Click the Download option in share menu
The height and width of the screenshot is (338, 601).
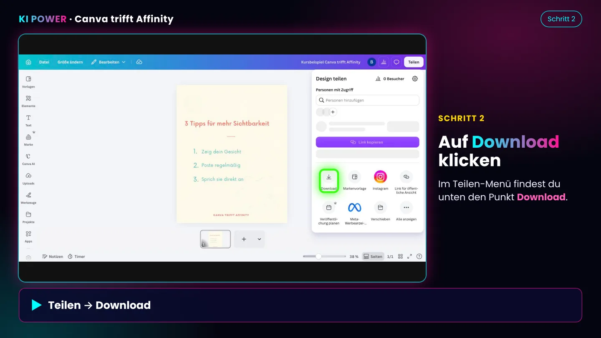[329, 180]
